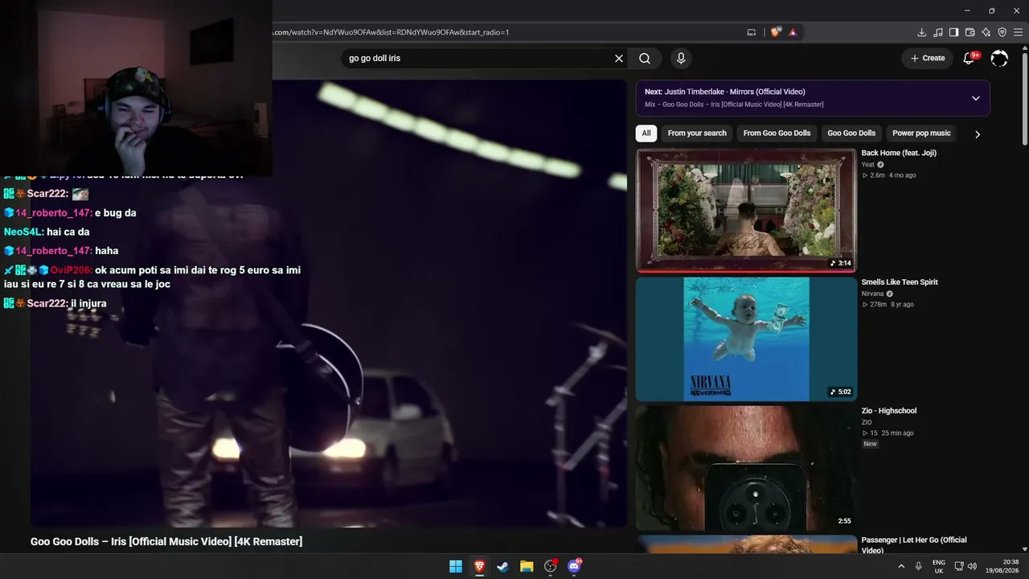Open browser downloads icon
Screen dimensions: 1029x579
(922, 32)
